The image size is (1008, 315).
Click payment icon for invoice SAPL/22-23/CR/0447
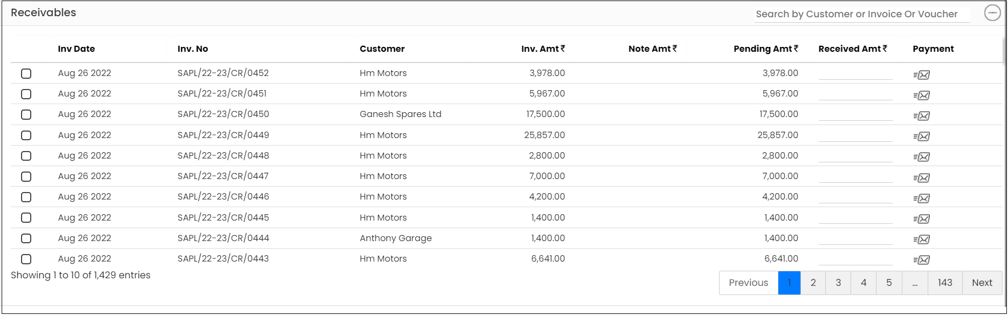[x=922, y=178]
